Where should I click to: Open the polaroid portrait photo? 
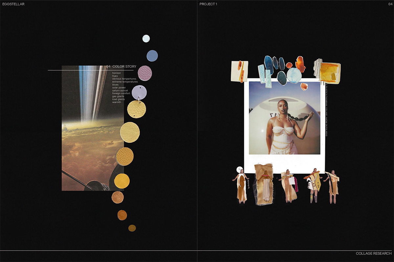284,118
